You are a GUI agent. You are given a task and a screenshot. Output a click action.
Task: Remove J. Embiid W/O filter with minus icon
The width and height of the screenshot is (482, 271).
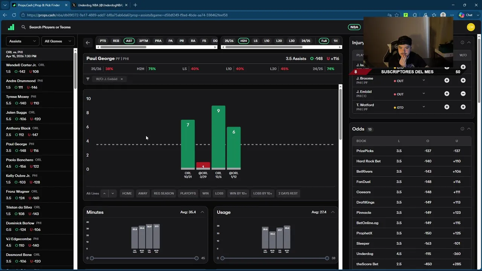(x=463, y=94)
